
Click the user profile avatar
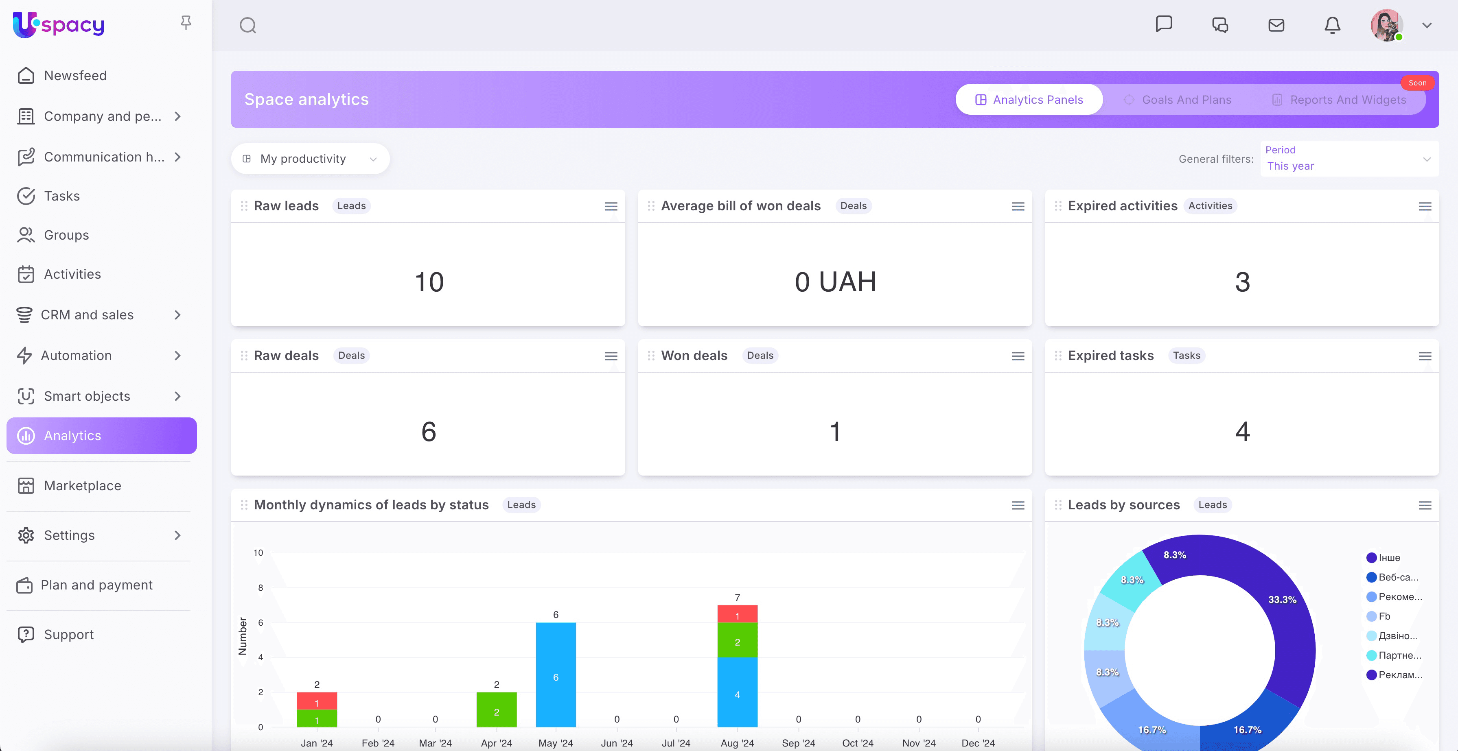coord(1386,26)
